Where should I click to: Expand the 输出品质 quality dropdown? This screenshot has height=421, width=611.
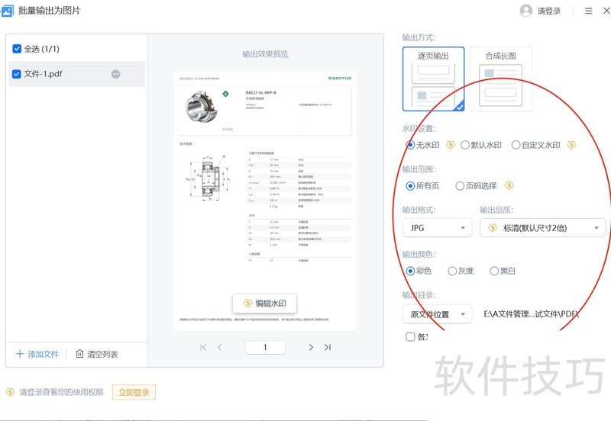click(x=543, y=227)
